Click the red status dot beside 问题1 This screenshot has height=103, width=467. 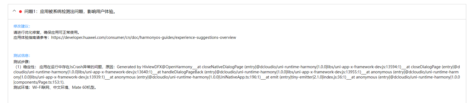[x=20, y=12]
